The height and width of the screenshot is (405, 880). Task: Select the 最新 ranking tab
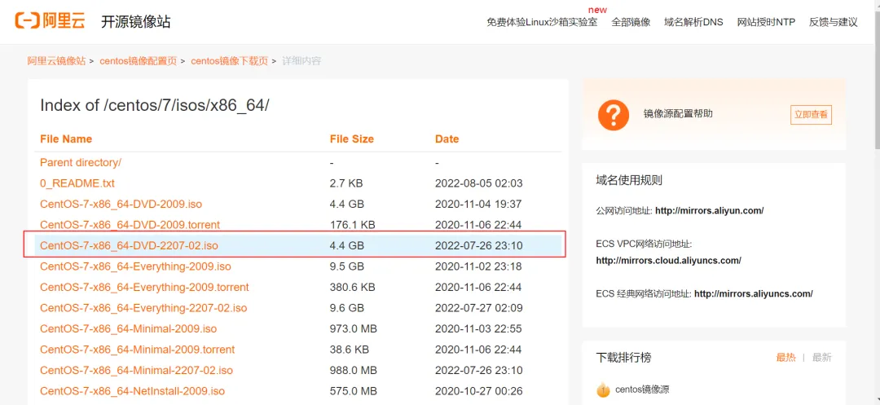click(x=821, y=357)
